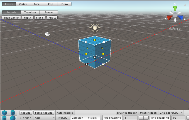This screenshot has height=120, width=189.
Task: Click the Snap Center button
Action: coord(11,18)
